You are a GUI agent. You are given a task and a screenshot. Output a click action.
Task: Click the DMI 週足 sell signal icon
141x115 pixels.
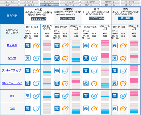(x=115, y=109)
